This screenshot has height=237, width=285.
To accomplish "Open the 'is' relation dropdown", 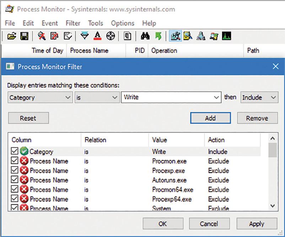I will (x=97, y=97).
